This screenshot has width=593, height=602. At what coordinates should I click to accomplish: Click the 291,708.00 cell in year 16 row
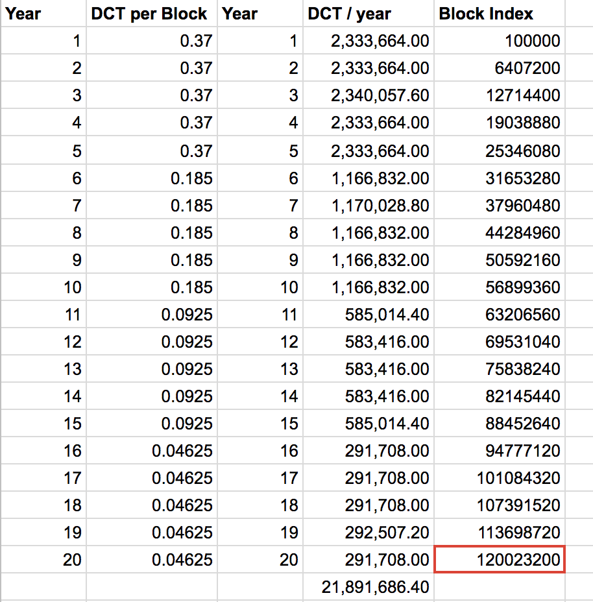(369, 451)
